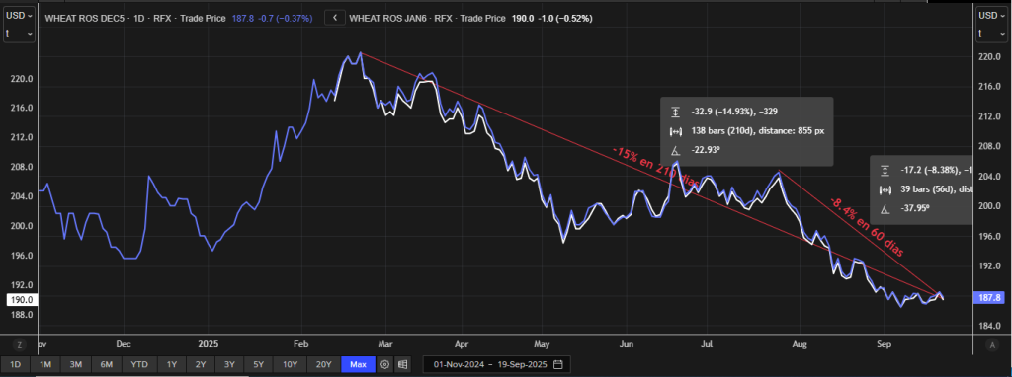Select the 1M time range

click(45, 365)
